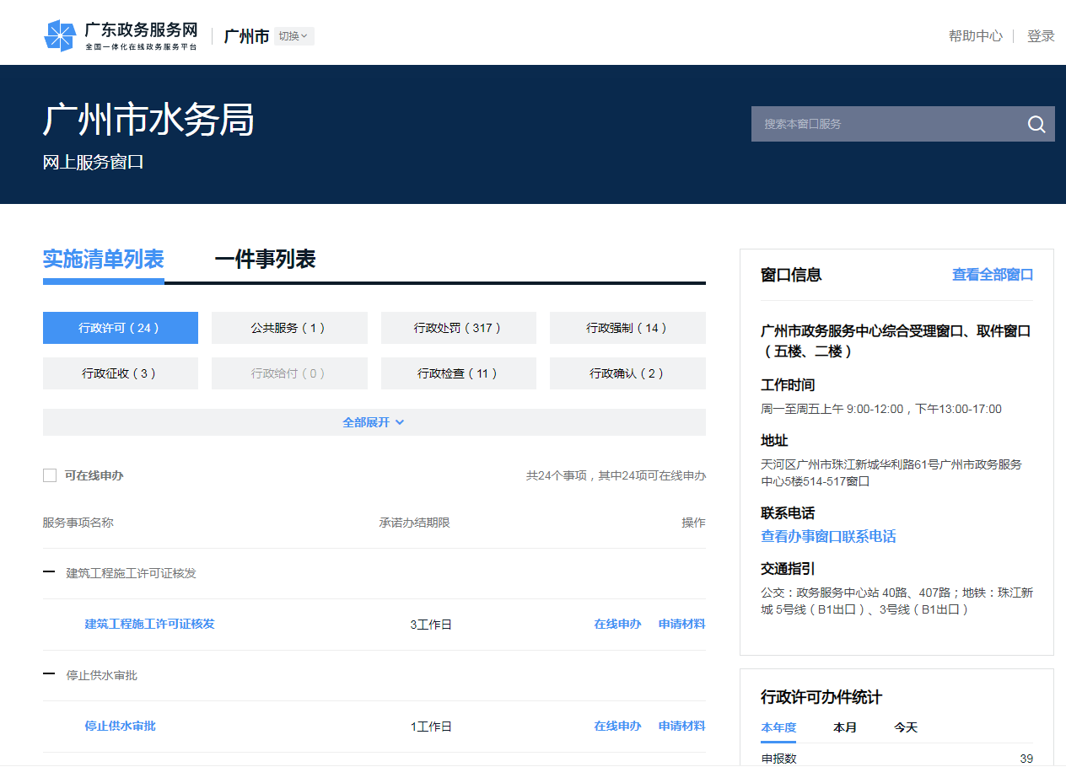The width and height of the screenshot is (1066, 767).
Task: Open 申请材料 for 建筑工程施工许可证核发
Action: [x=681, y=624]
